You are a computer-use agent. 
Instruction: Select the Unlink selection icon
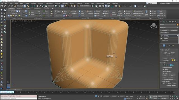pos(12,6)
